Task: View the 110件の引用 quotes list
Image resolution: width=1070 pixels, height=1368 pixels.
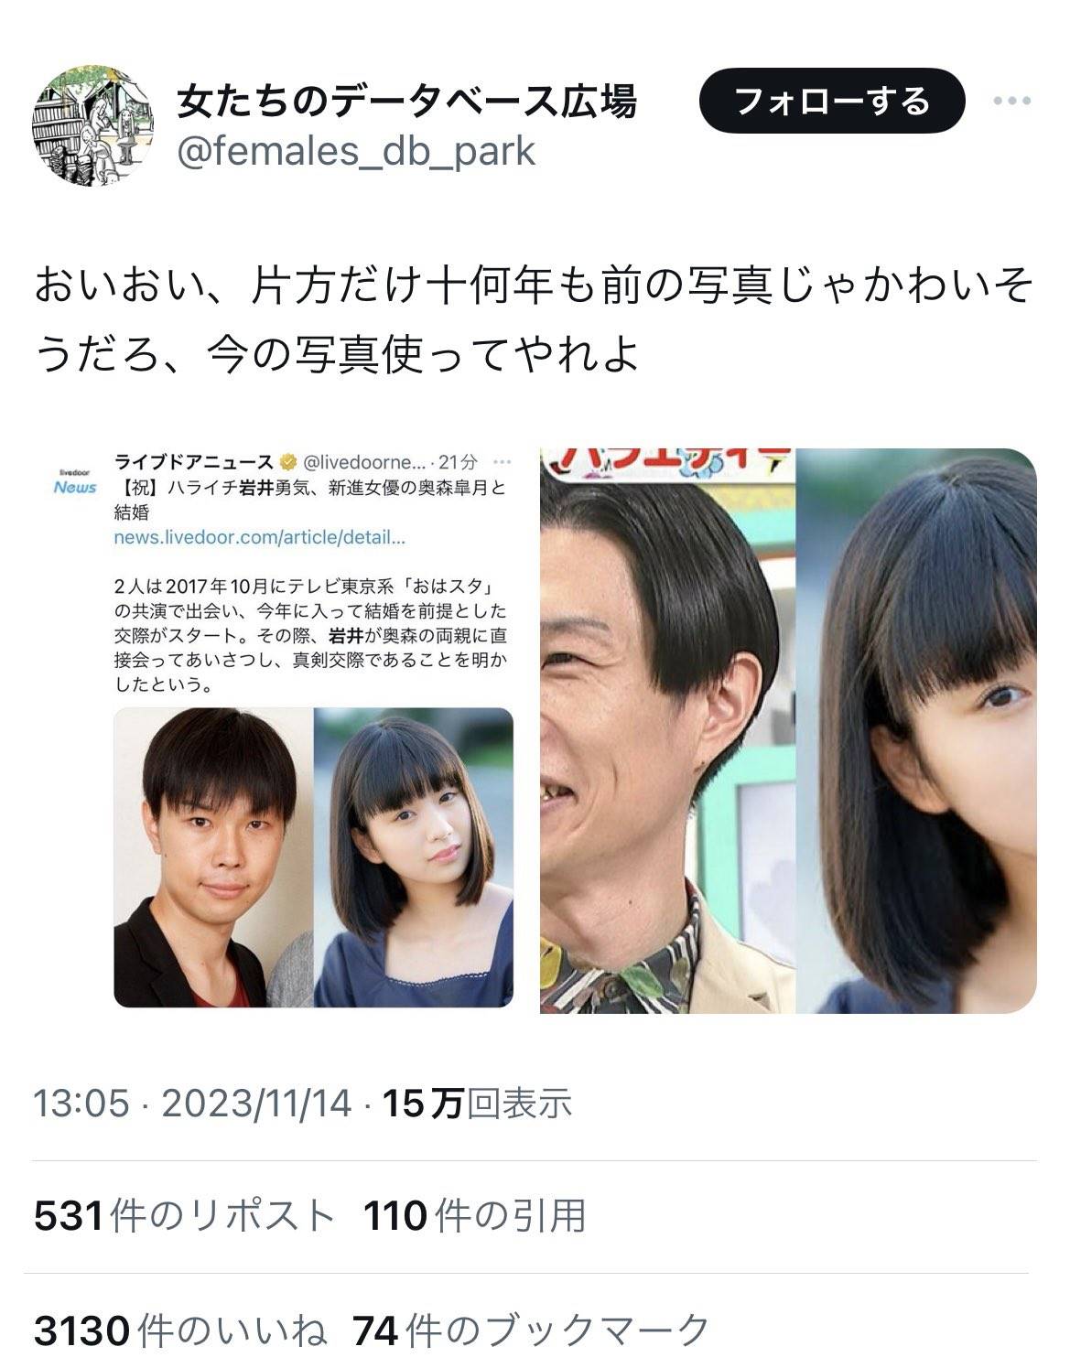Action: 474,1216
